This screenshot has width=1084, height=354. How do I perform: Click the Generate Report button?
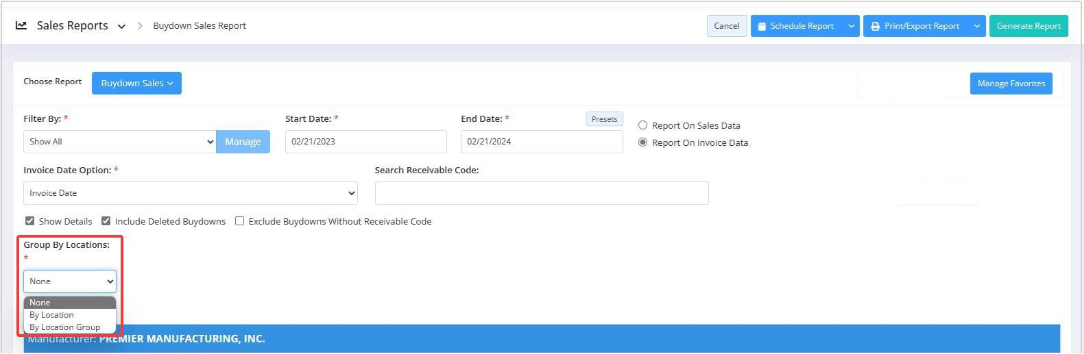(x=1028, y=26)
